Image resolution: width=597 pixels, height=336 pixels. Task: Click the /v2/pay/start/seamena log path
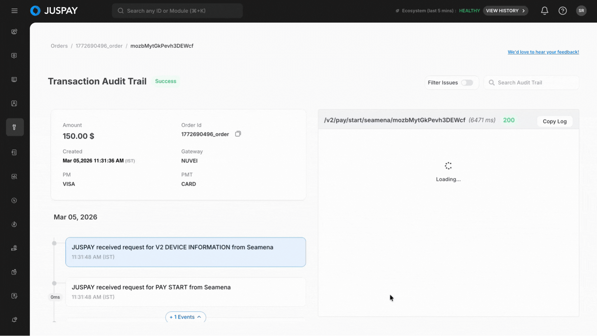click(x=395, y=120)
